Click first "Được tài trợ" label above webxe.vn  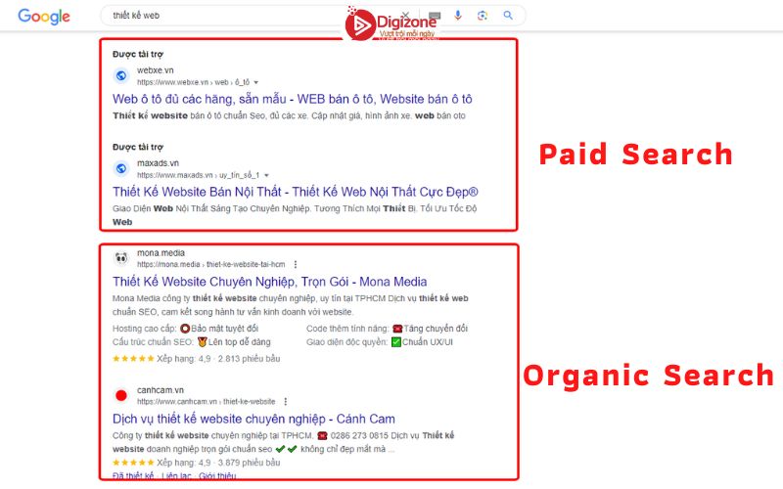tap(138, 54)
